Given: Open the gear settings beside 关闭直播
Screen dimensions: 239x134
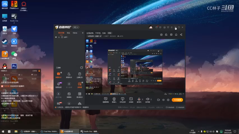Looking at the screenshot, I should tap(168, 100).
